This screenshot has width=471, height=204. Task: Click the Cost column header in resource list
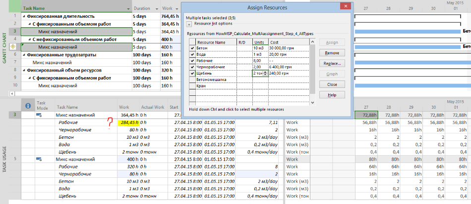tap(289, 42)
